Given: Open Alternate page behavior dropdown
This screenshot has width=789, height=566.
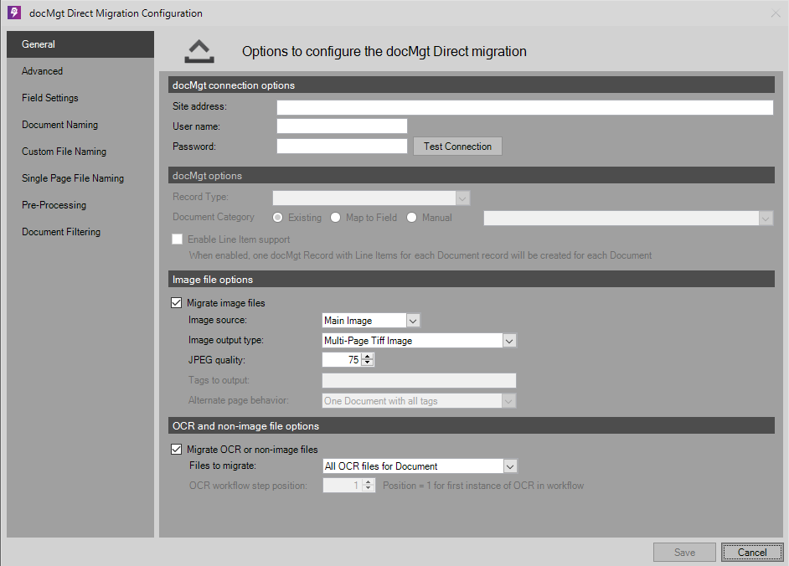Looking at the screenshot, I should point(508,401).
